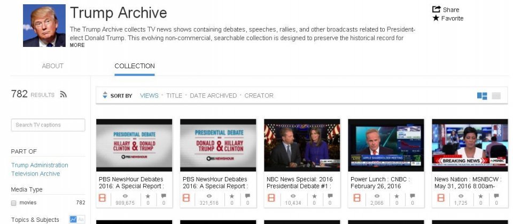Click favorites star on NBC News Special card
513x224 pixels.
pyautogui.click(x=314, y=196)
